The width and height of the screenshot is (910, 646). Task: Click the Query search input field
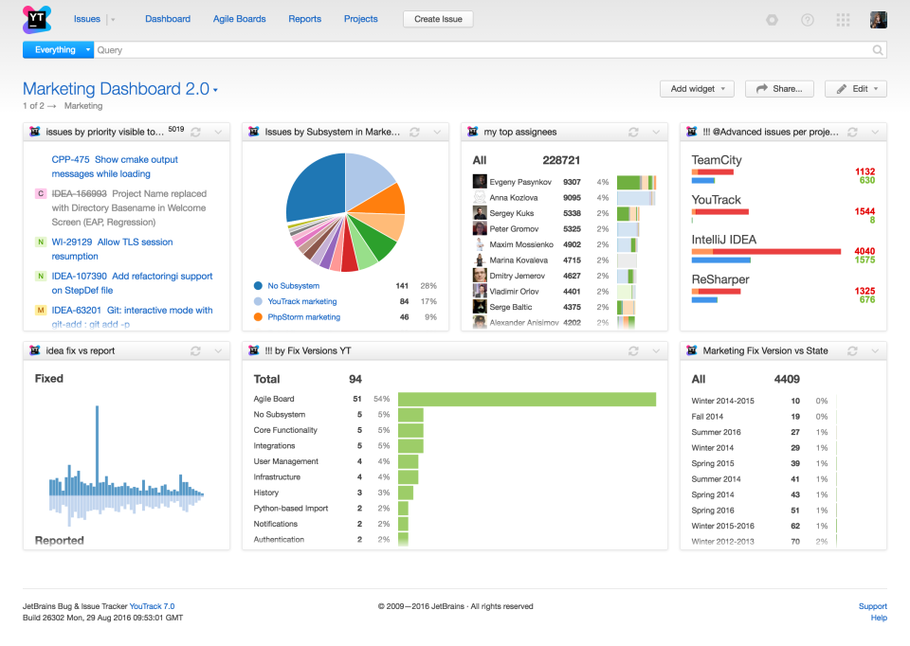click(x=482, y=50)
